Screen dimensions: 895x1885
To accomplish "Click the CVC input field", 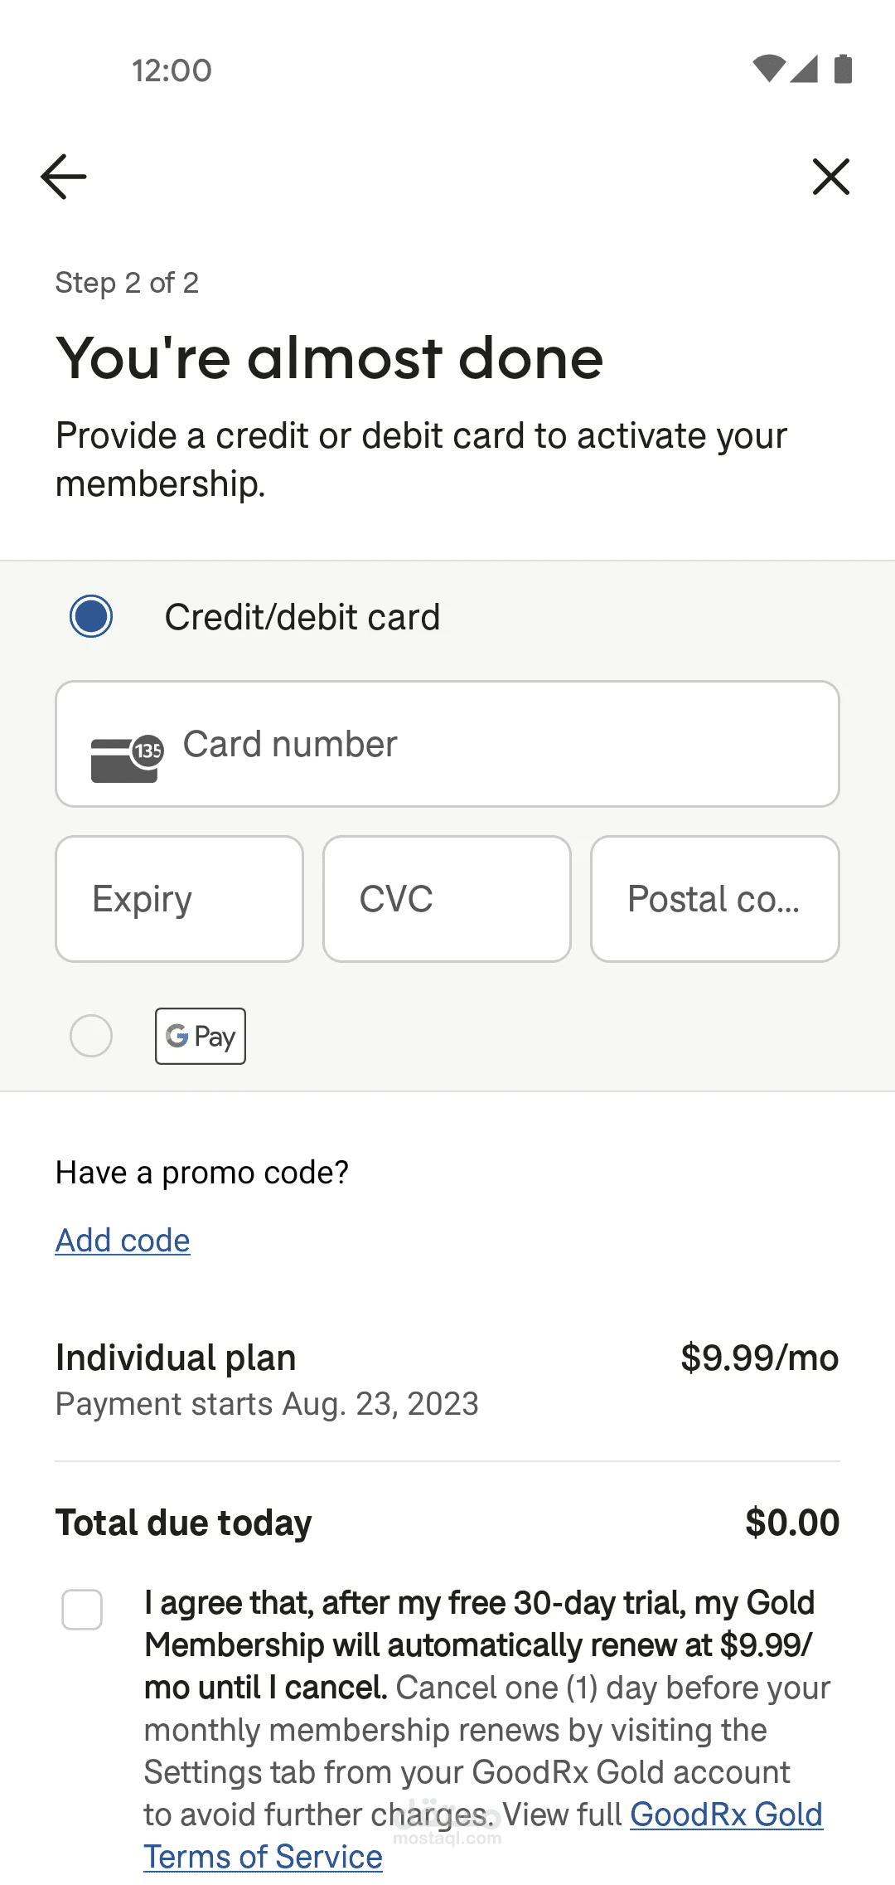I will pos(447,899).
